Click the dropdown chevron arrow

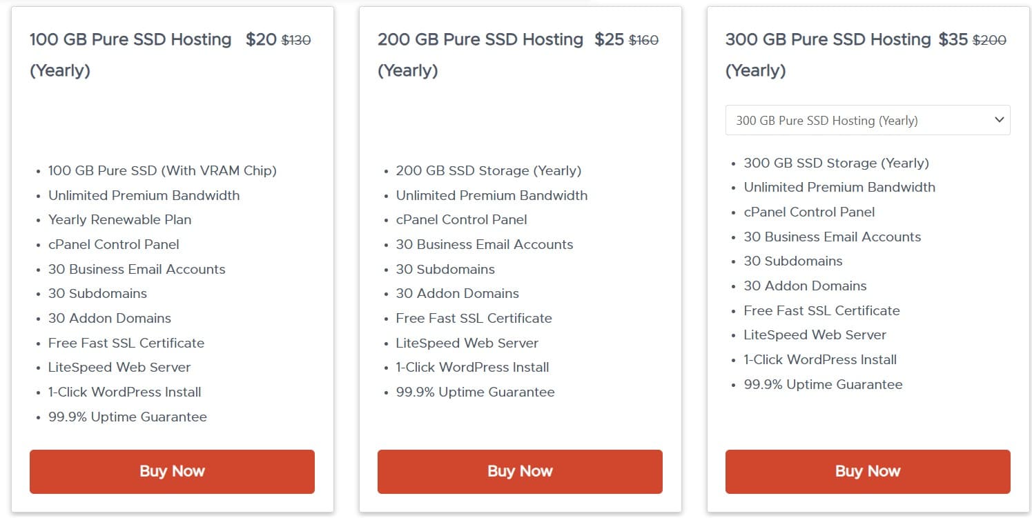pos(999,119)
